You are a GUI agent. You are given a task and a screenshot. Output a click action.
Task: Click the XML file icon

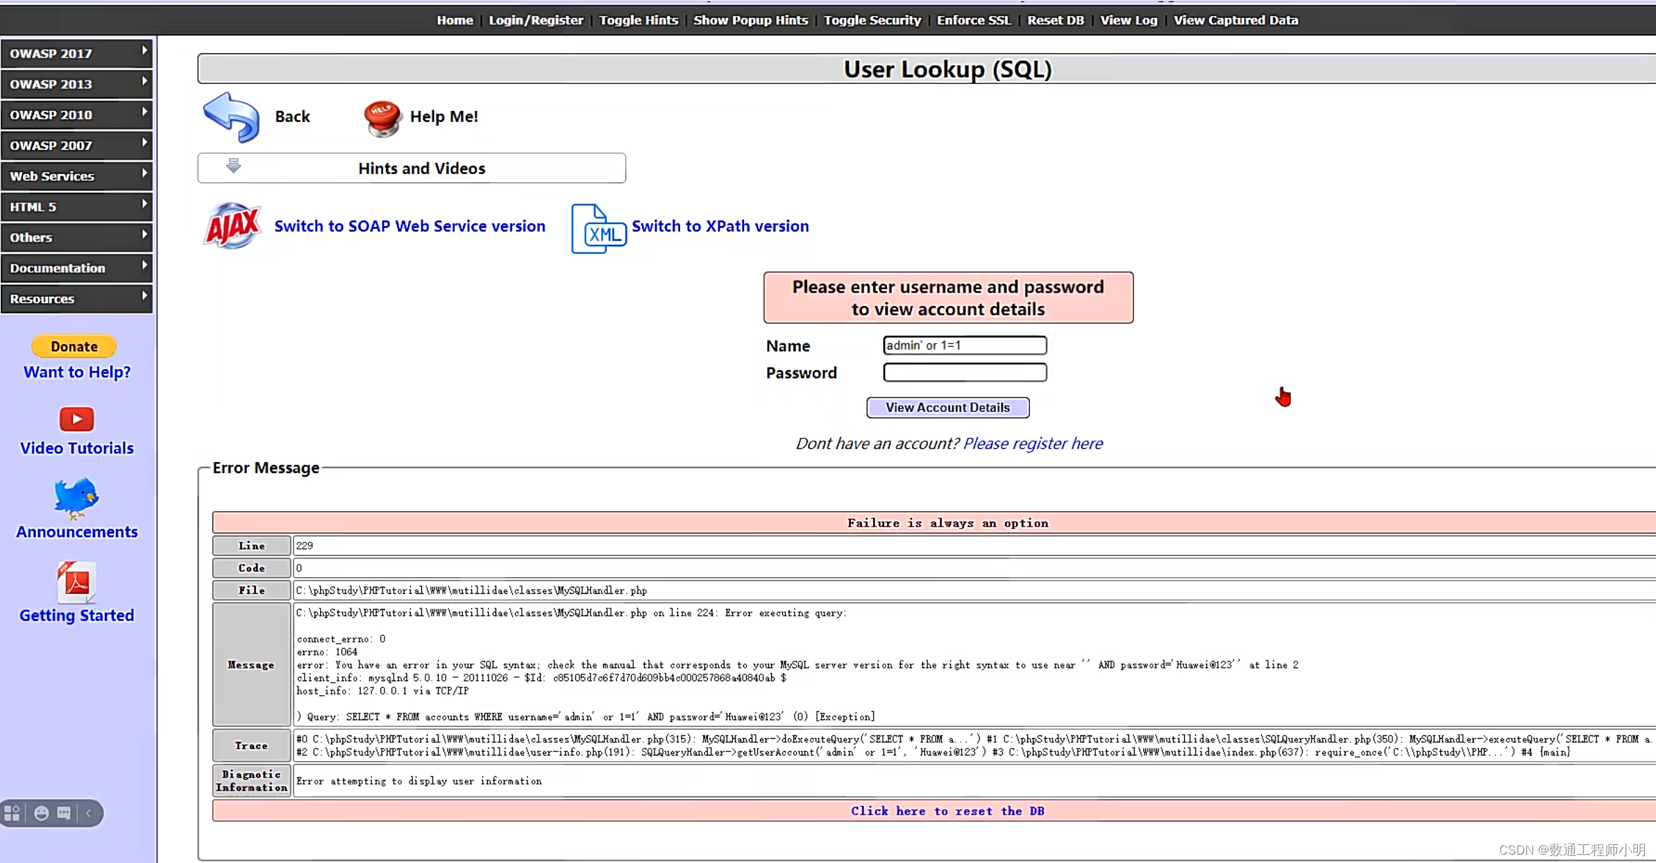[598, 228]
